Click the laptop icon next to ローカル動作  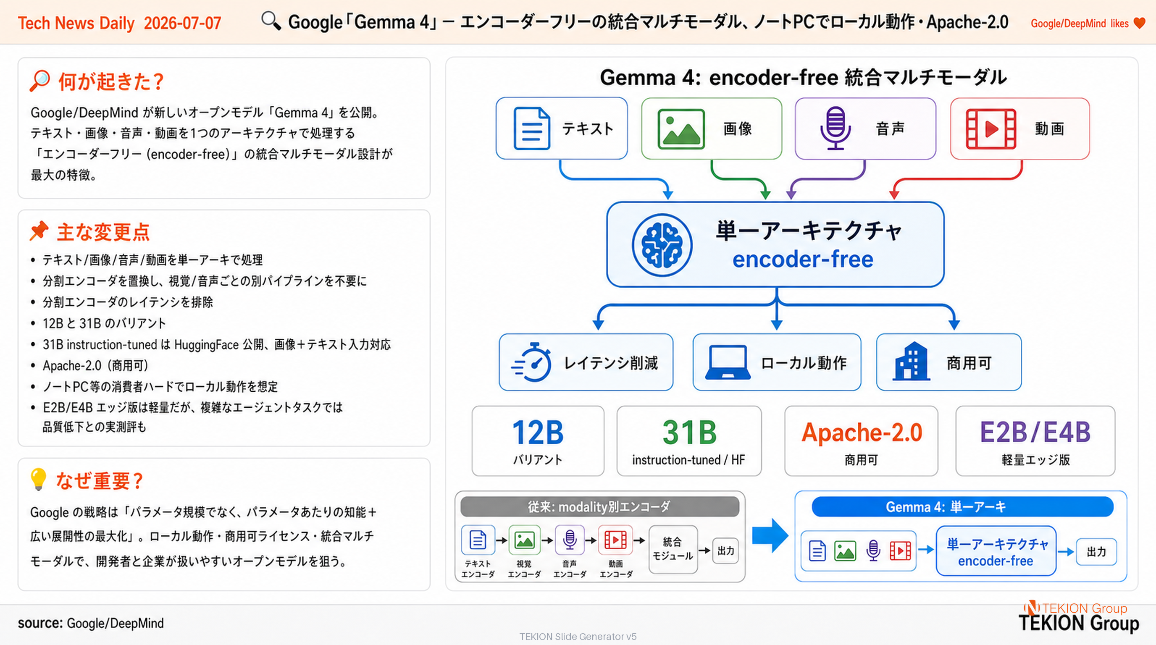coord(728,362)
